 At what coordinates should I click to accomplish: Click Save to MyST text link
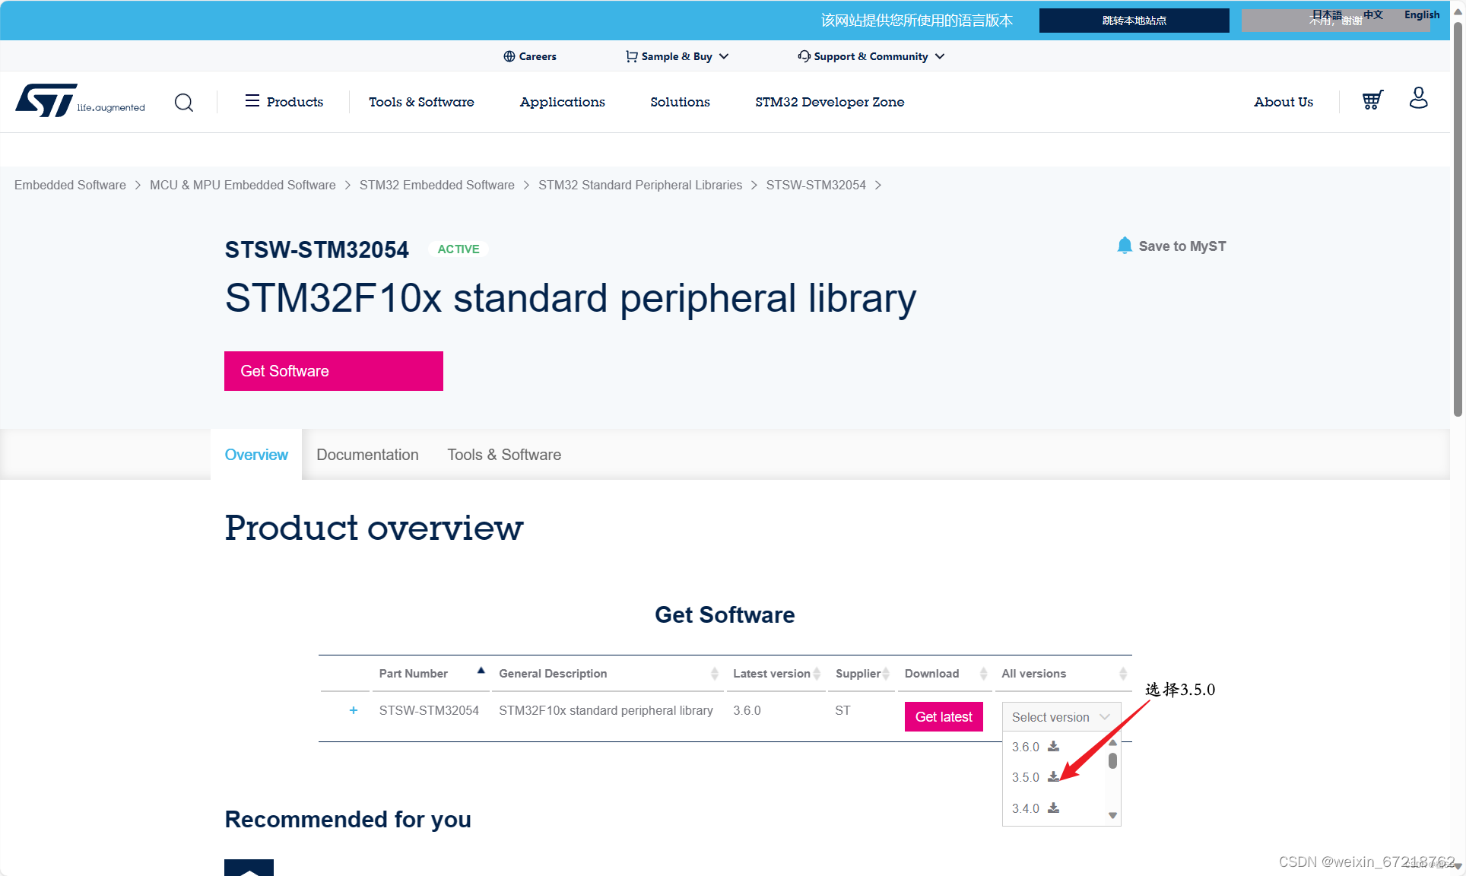click(x=1182, y=246)
